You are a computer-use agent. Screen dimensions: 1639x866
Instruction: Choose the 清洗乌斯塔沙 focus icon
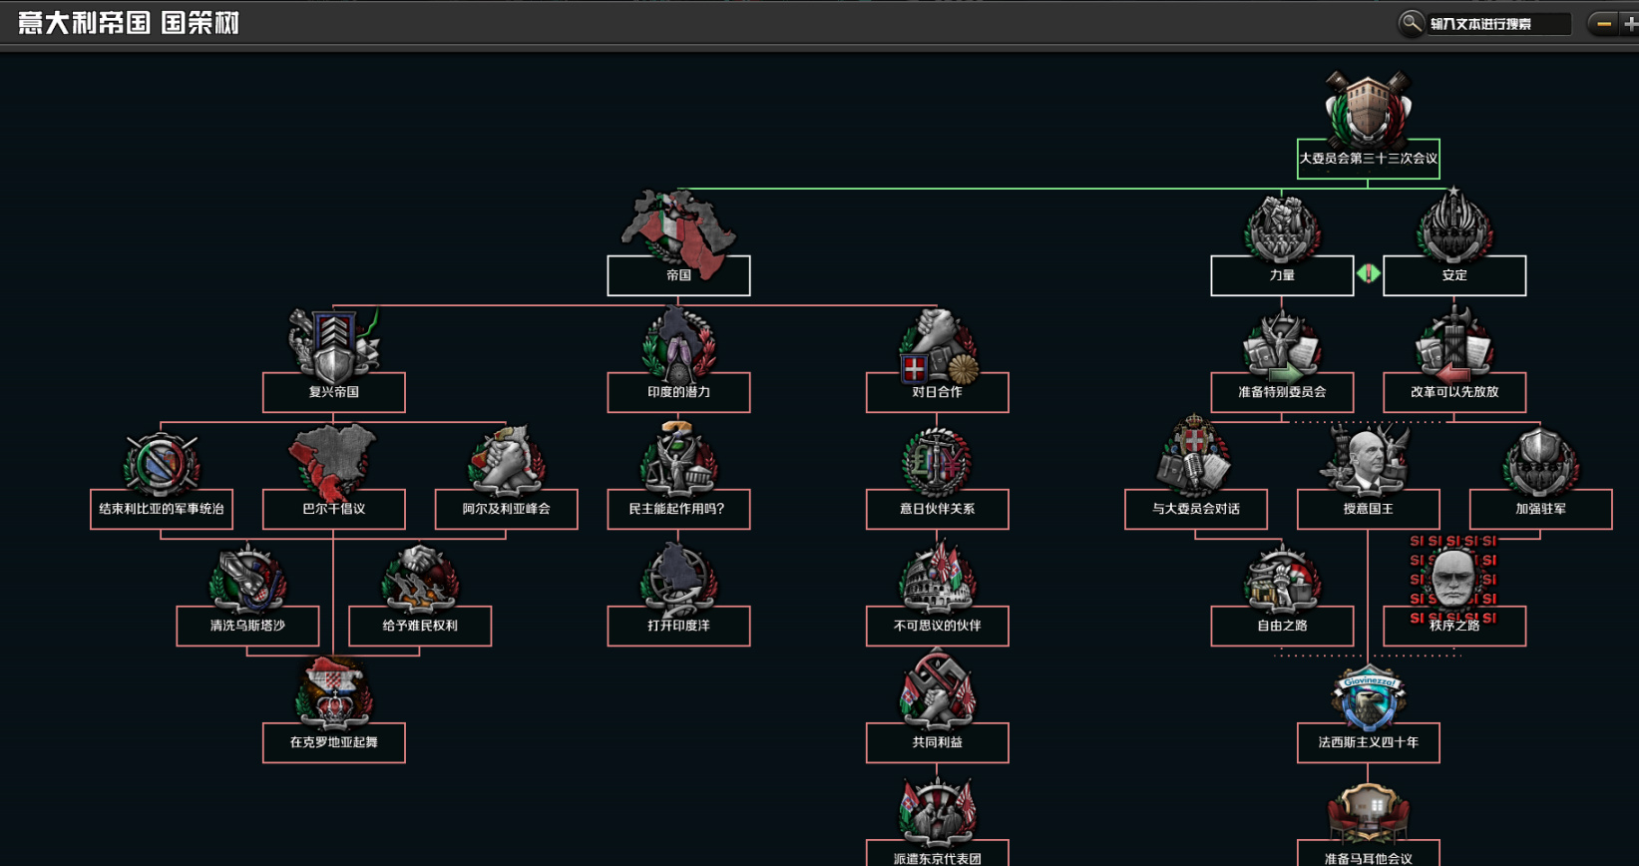point(247,578)
